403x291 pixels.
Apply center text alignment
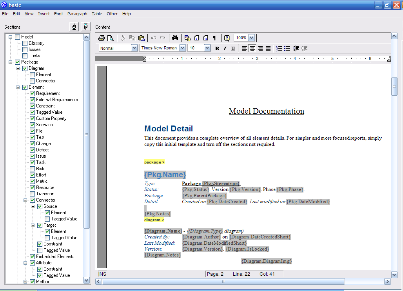[x=252, y=48]
